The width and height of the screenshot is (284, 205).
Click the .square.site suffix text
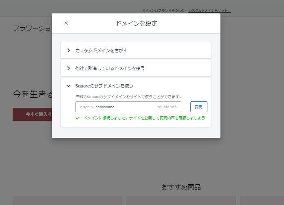(167, 107)
